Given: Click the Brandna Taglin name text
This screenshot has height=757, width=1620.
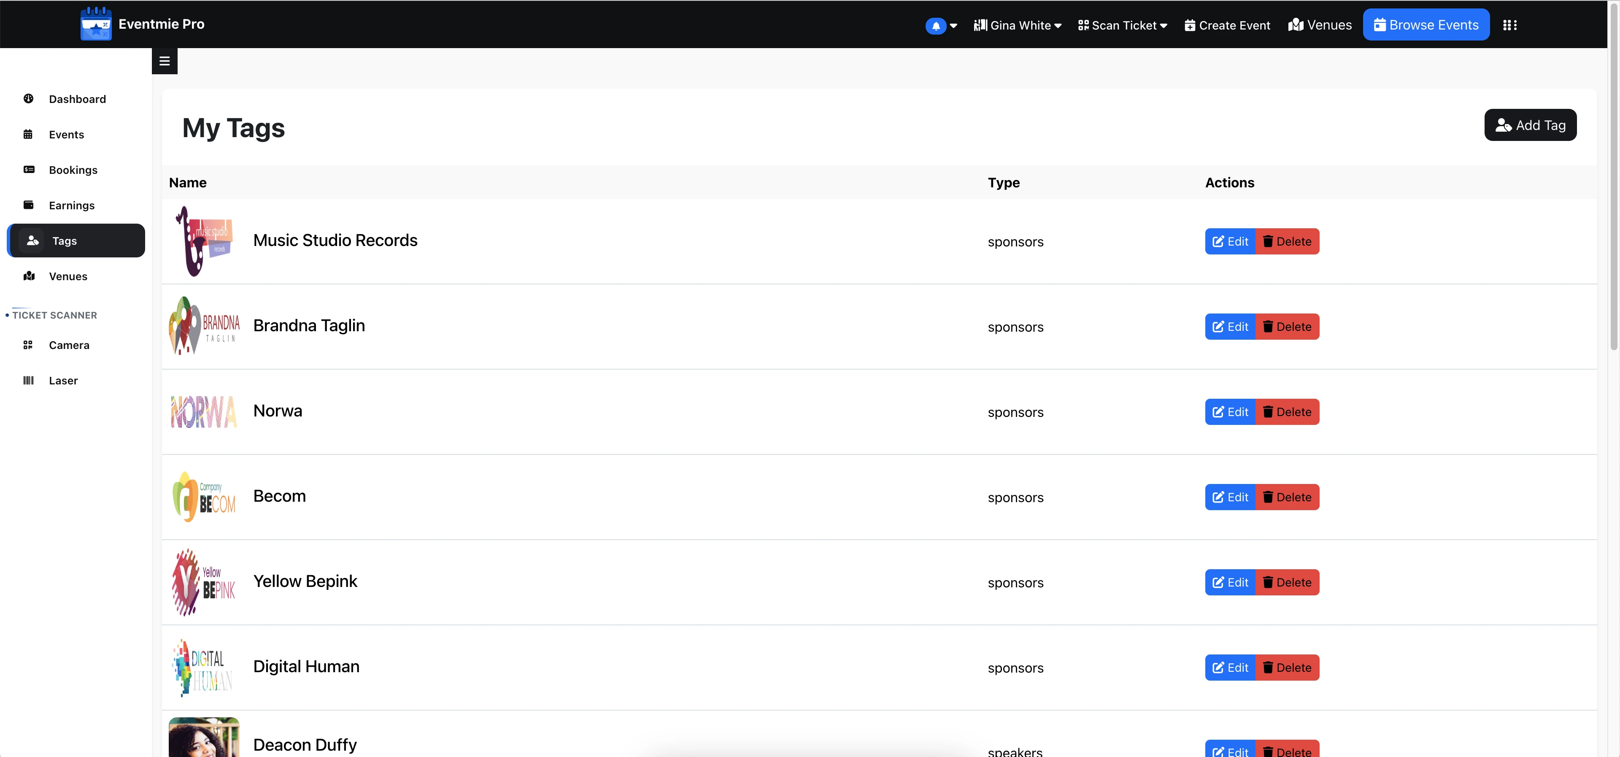Looking at the screenshot, I should (309, 326).
